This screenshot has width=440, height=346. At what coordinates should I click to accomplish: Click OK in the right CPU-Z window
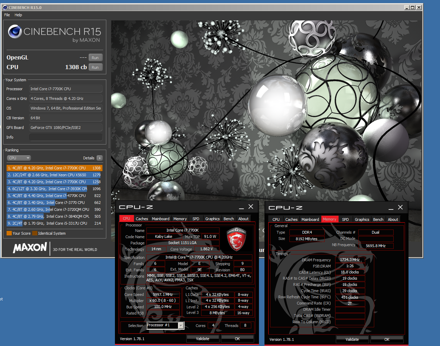click(387, 339)
